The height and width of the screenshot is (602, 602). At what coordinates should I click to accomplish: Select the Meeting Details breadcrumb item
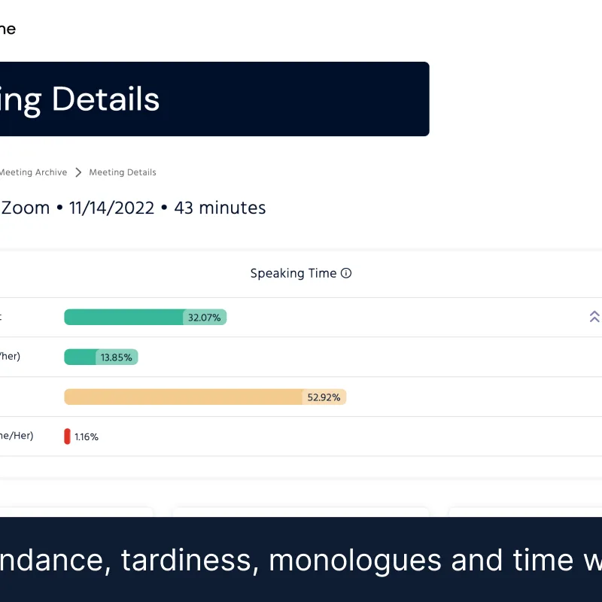pos(123,172)
